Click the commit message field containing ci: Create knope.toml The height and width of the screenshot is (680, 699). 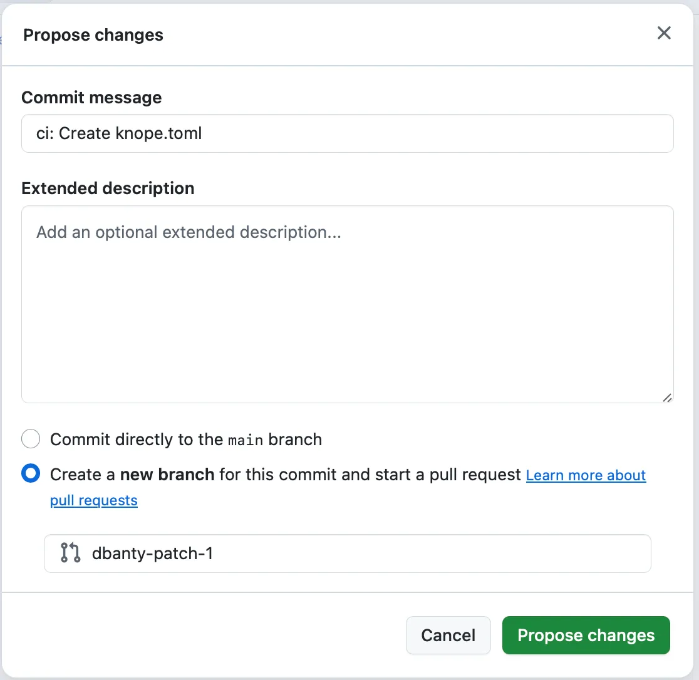point(348,133)
